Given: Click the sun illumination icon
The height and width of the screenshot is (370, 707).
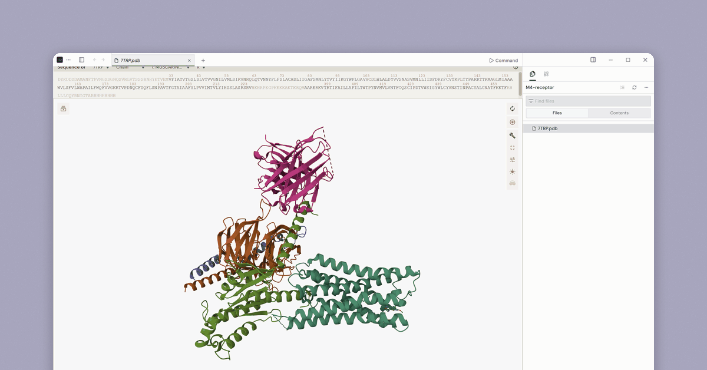Looking at the screenshot, I should (513, 171).
